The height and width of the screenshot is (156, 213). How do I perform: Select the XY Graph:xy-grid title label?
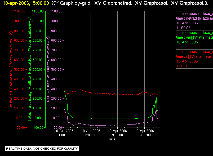click(x=72, y=3)
